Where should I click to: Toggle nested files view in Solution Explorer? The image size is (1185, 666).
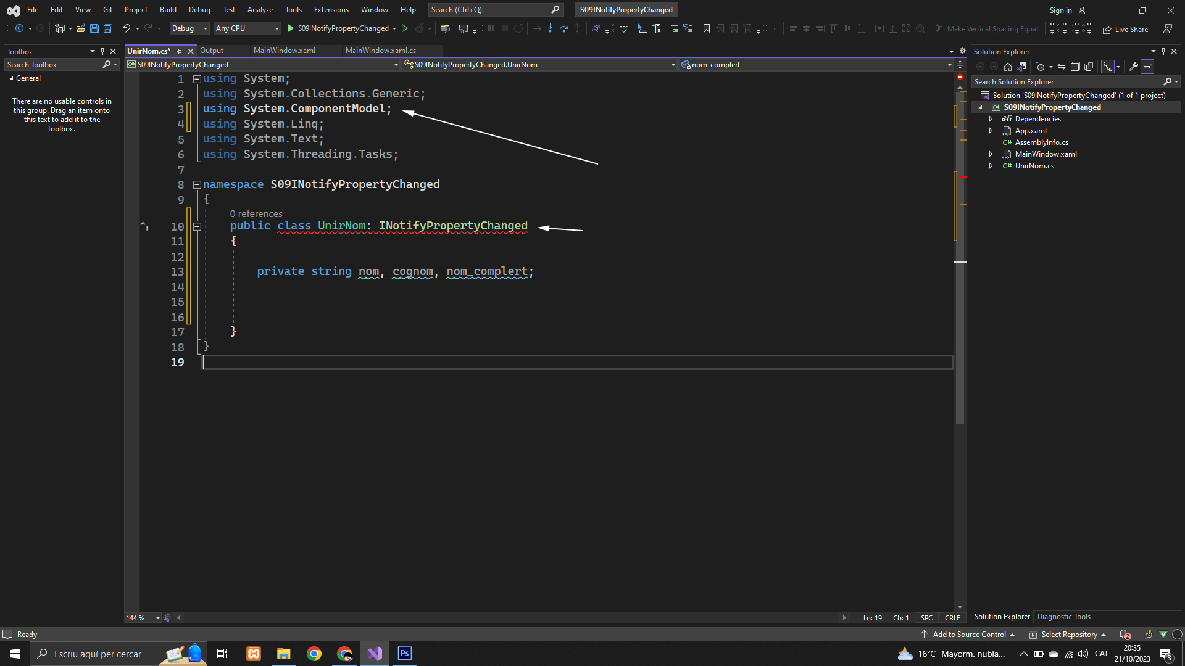point(1108,67)
